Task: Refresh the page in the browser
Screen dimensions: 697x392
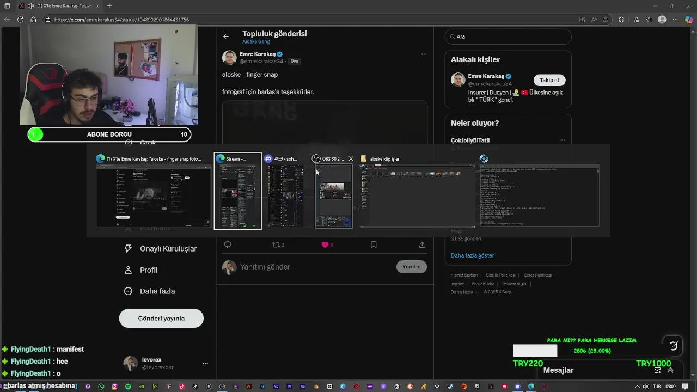Action: (x=20, y=20)
